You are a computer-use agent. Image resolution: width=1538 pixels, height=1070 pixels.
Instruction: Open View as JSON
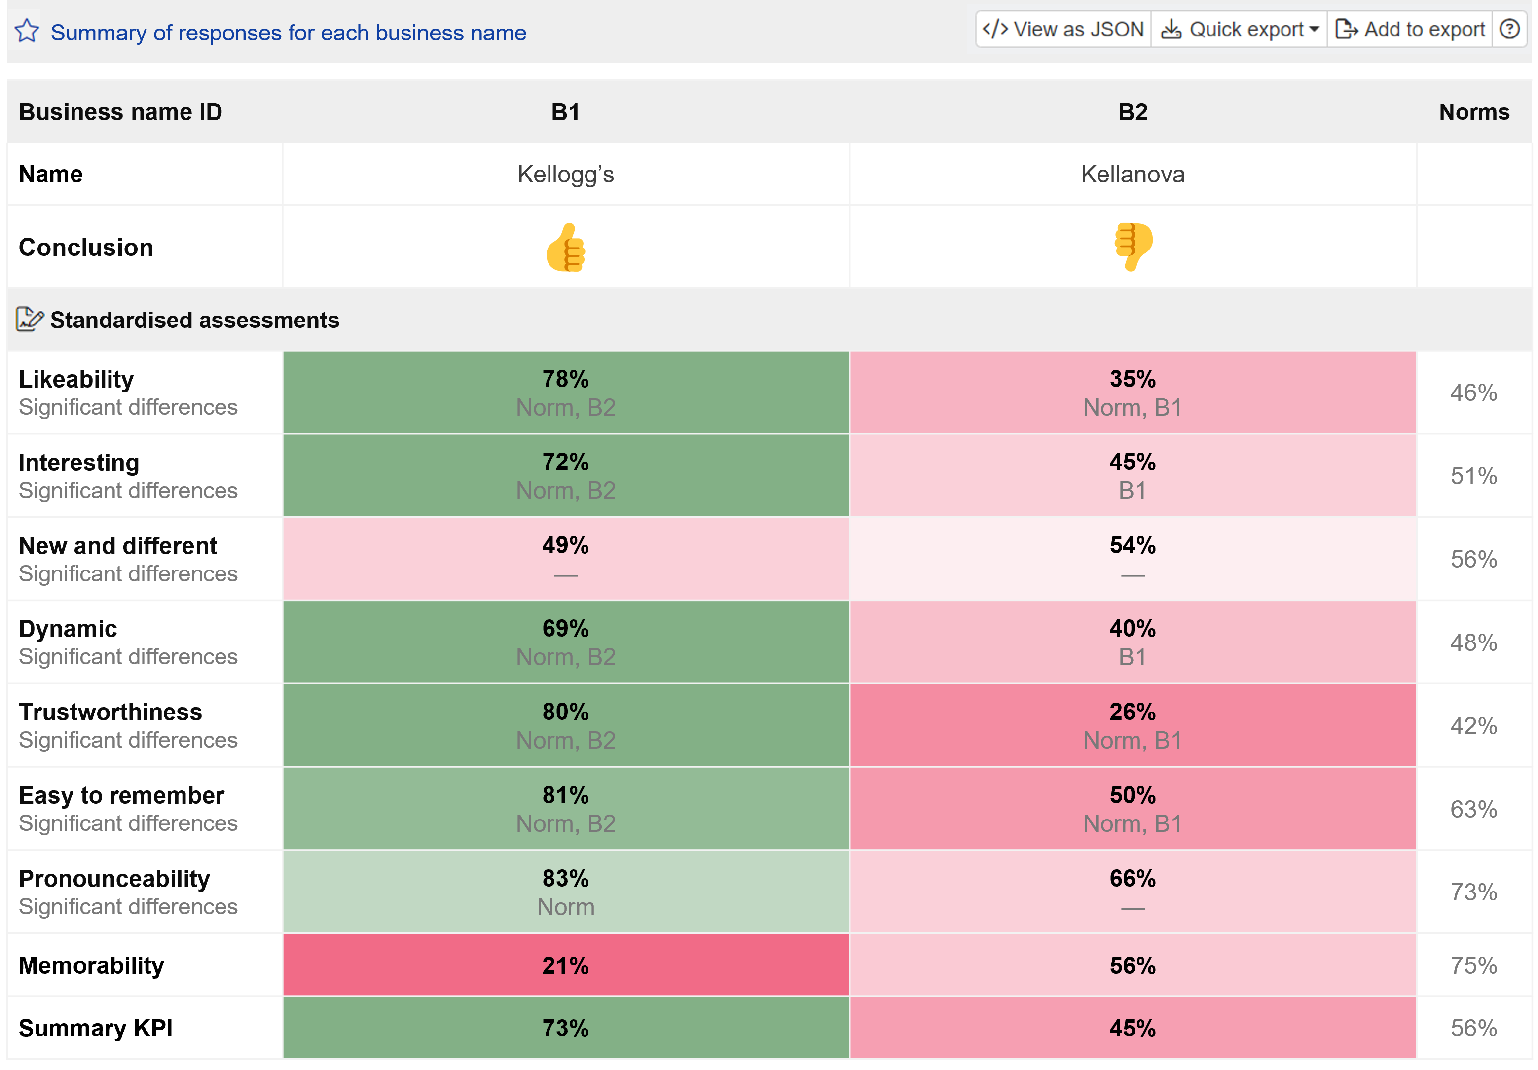pos(1063,30)
